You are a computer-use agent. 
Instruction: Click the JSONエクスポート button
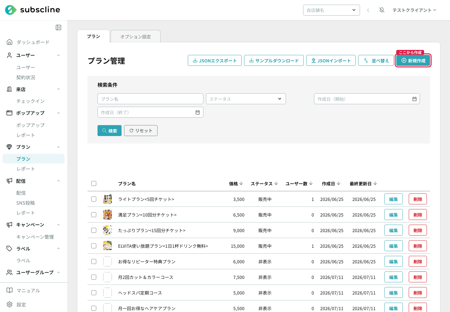pyautogui.click(x=215, y=61)
